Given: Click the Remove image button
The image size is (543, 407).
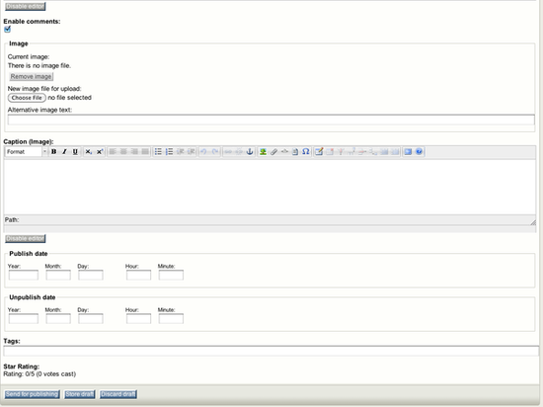Looking at the screenshot, I should (x=32, y=76).
